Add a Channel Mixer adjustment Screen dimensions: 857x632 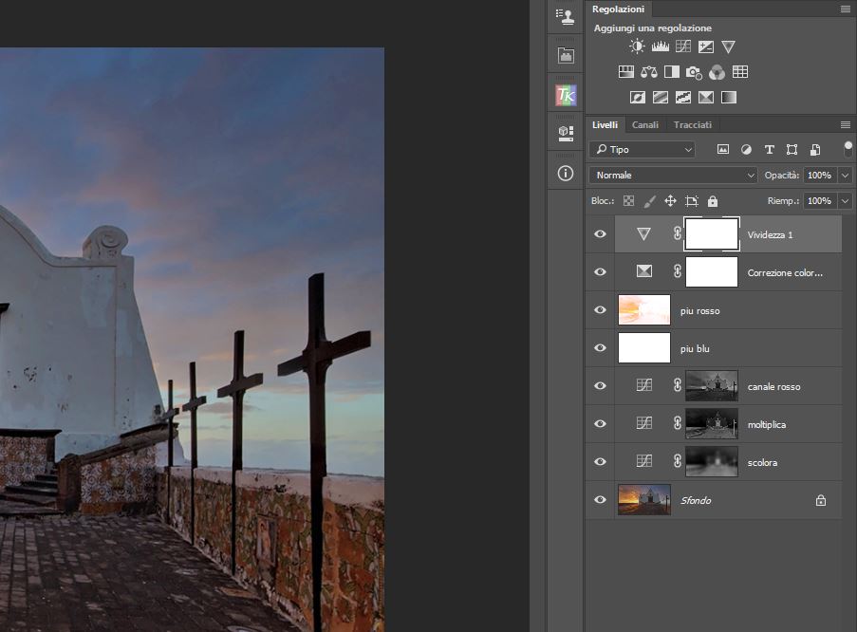717,72
